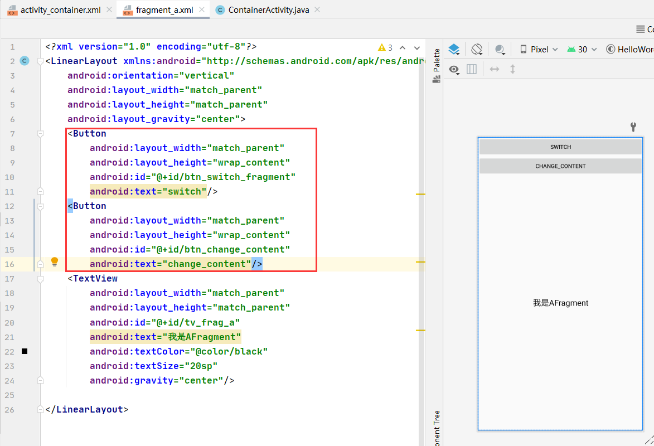Screen dimensions: 654x446
Task: Click the xml version declaration on line 1
Action: coord(151,47)
